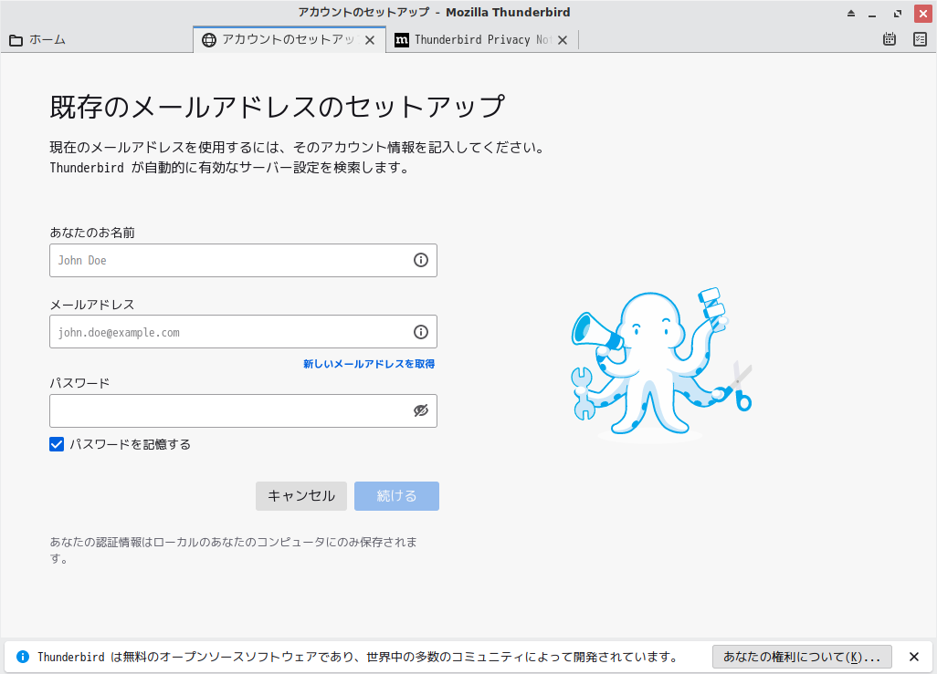Click the info icon in the name field
Screen dimensions: 937x674
click(421, 260)
